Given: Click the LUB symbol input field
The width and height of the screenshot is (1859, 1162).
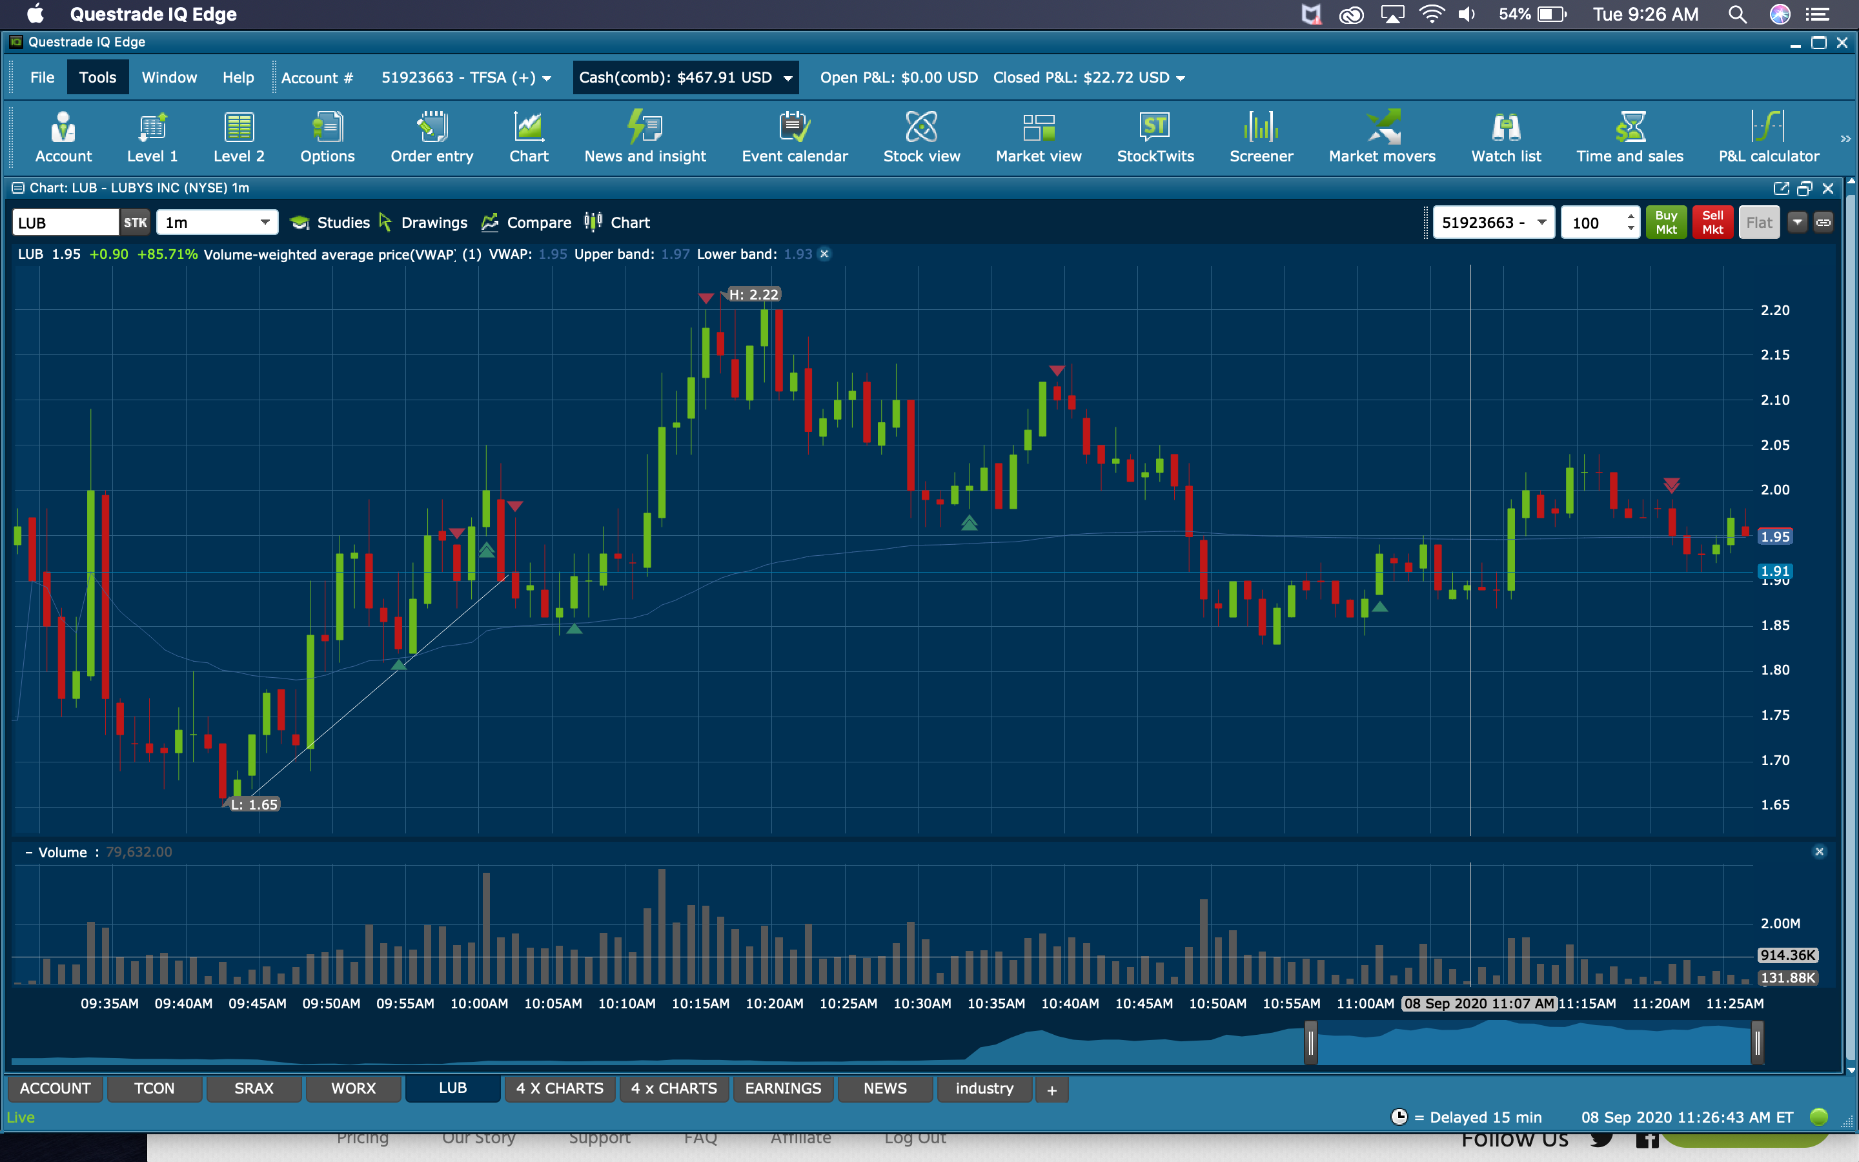Looking at the screenshot, I should pyautogui.click(x=65, y=223).
